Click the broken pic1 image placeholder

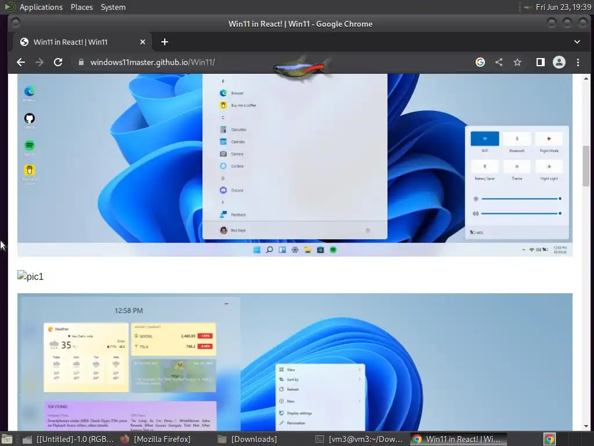point(30,276)
